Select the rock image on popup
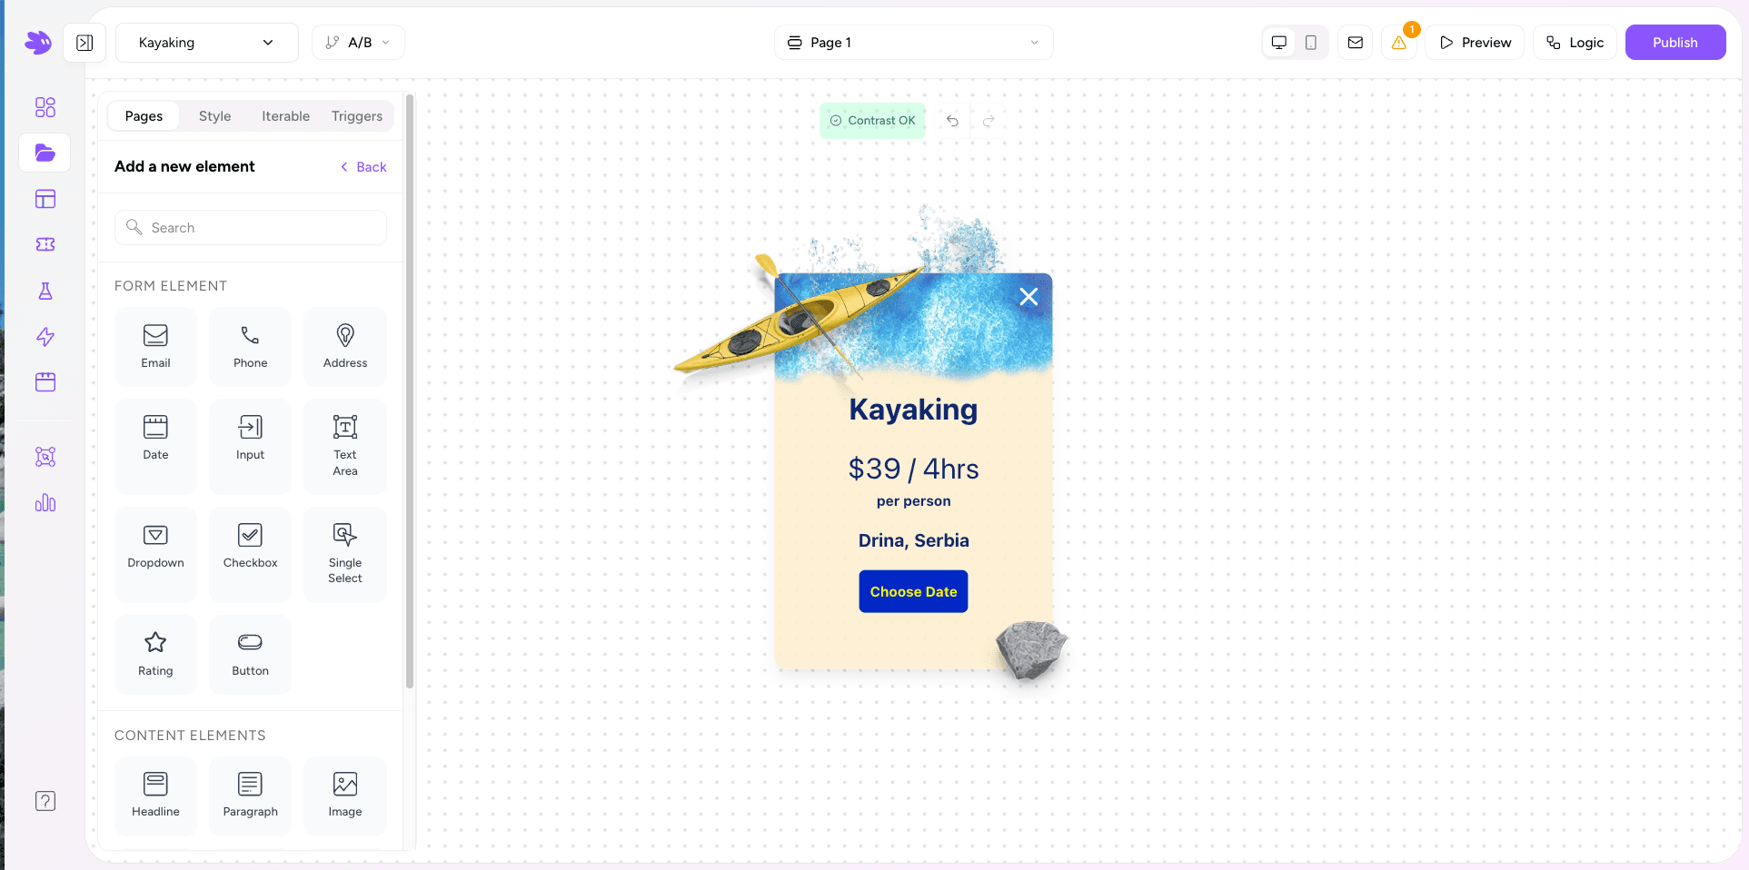The image size is (1749, 870). coord(1030,650)
